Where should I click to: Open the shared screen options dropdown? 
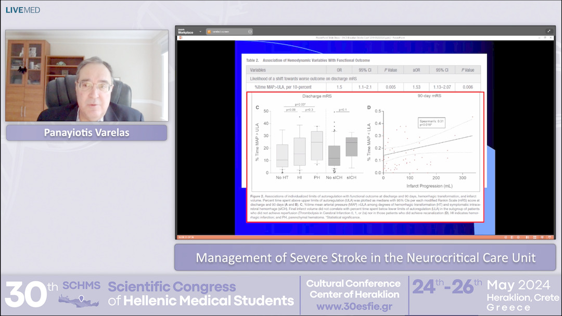coord(249,31)
